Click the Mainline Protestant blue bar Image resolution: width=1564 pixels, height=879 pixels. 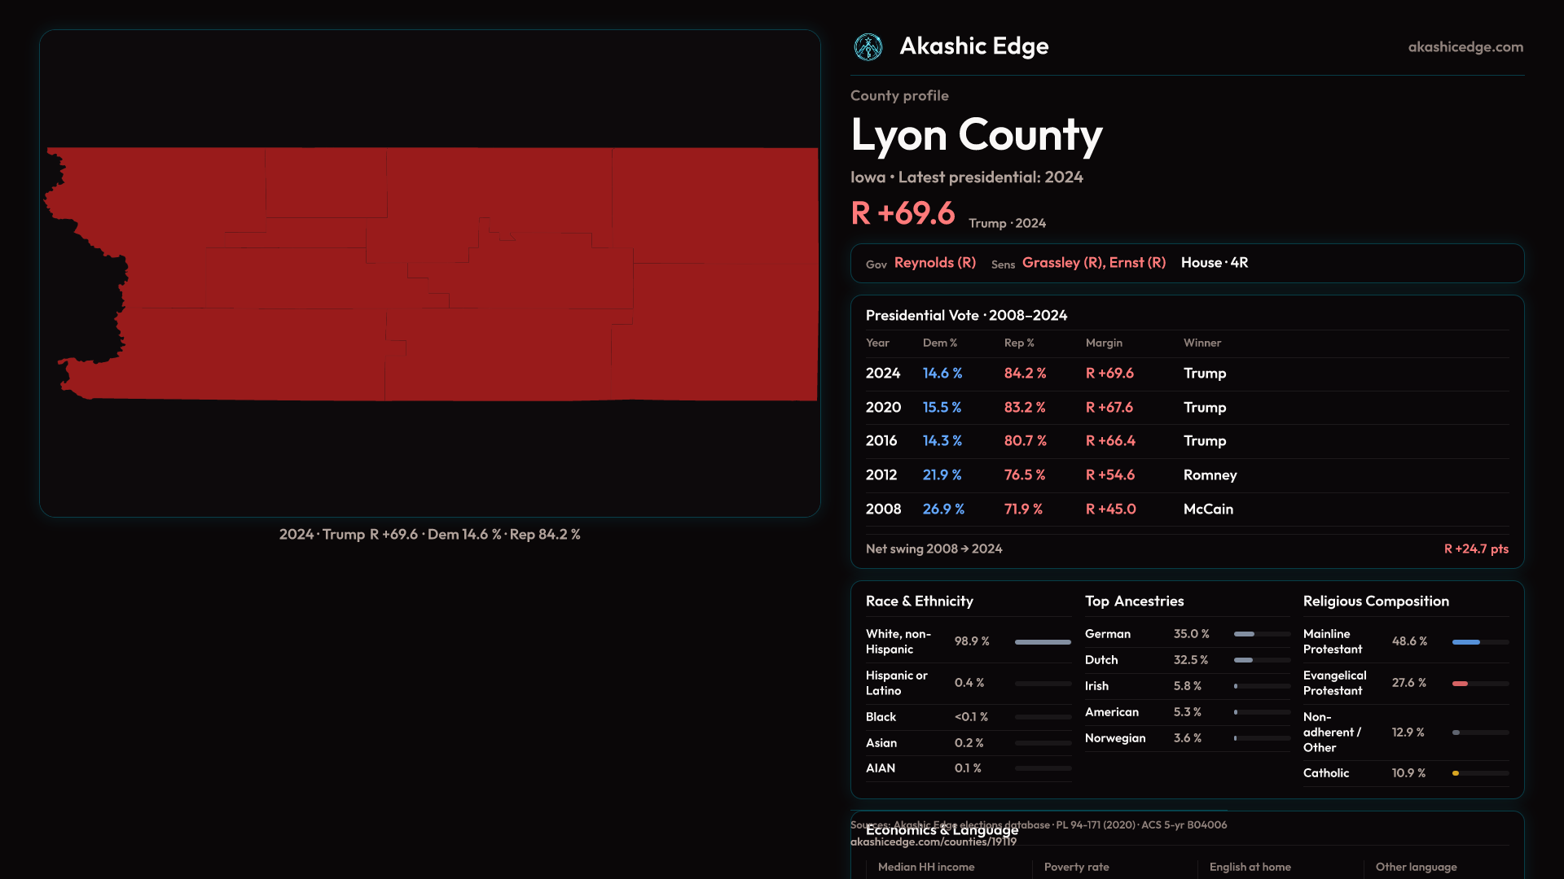click(x=1465, y=642)
